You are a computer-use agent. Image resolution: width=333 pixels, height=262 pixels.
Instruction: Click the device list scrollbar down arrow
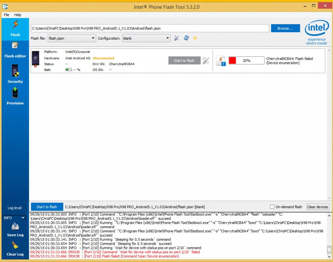coord(329,198)
